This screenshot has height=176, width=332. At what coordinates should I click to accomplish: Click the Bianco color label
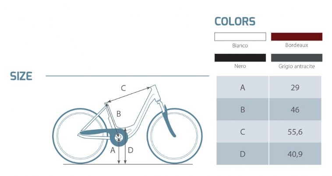pos(240,45)
